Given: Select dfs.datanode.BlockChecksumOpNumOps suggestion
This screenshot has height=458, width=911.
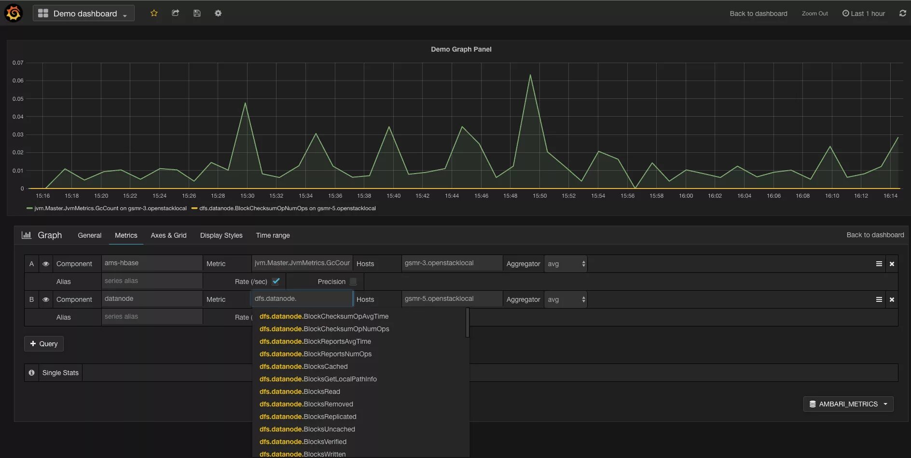Looking at the screenshot, I should [x=324, y=329].
